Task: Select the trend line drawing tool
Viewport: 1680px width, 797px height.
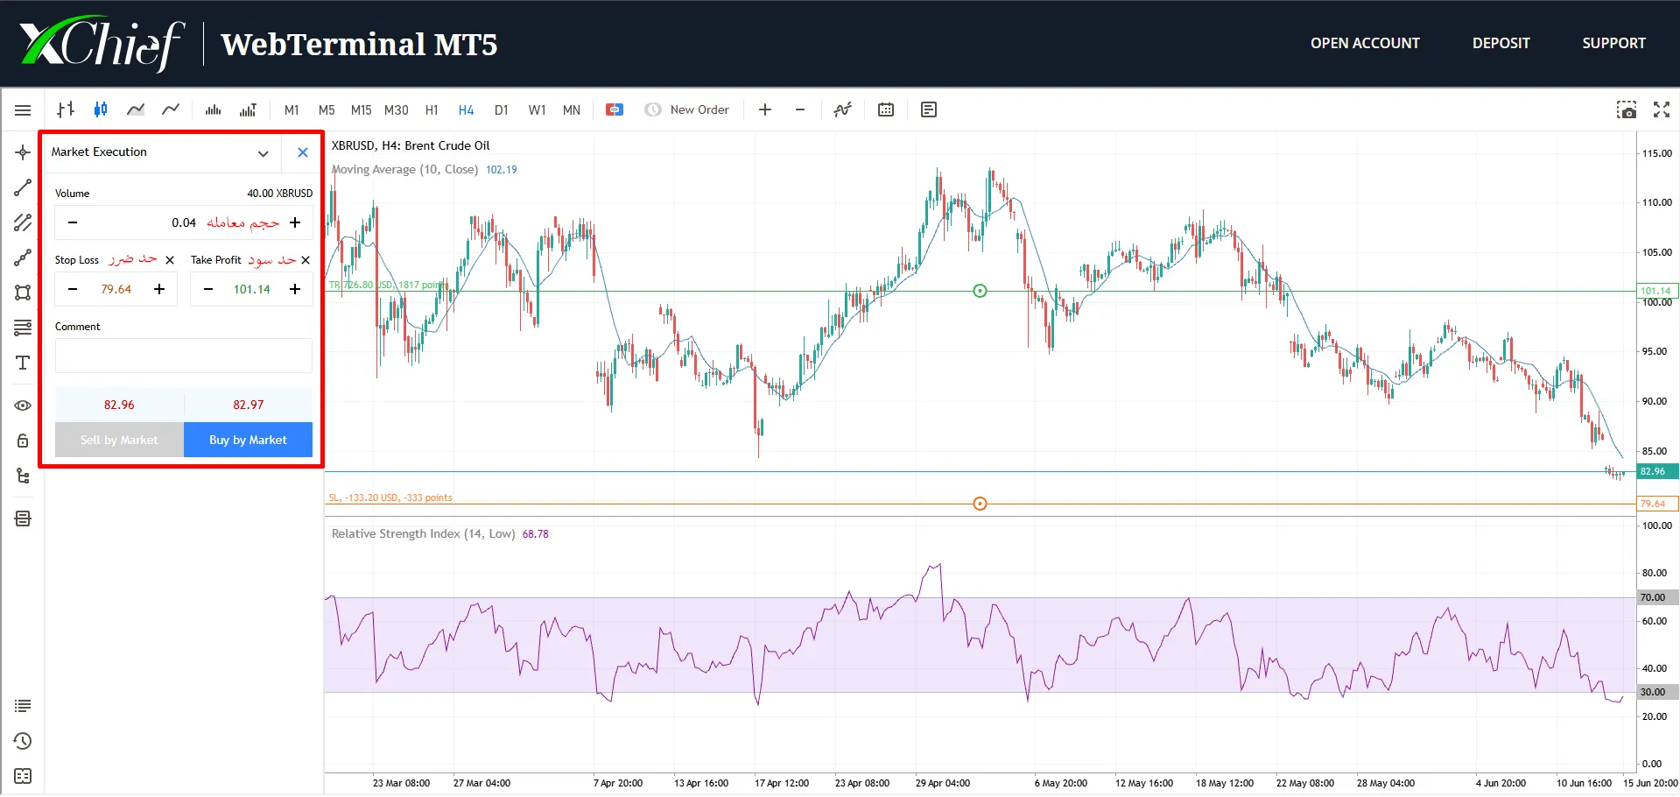Action: (x=23, y=187)
